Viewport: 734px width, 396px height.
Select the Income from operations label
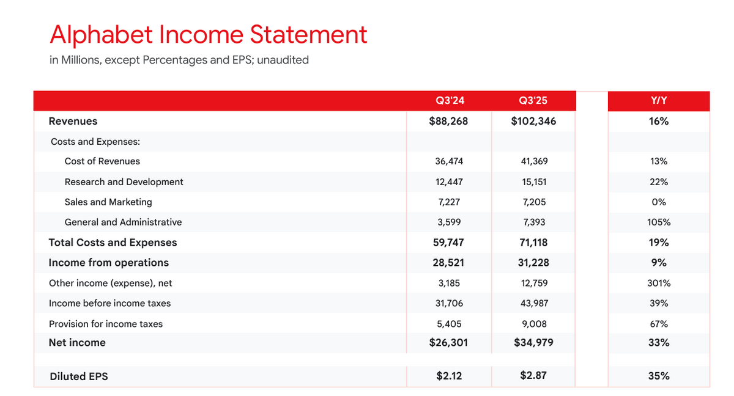point(108,263)
